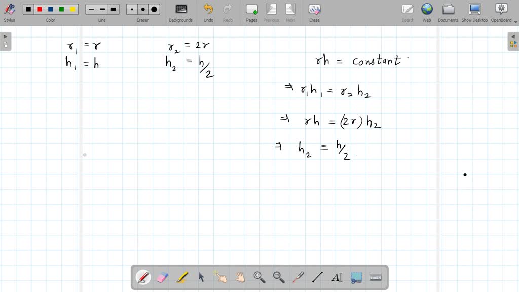
Task: Click Show Desktop
Action: [474, 13]
